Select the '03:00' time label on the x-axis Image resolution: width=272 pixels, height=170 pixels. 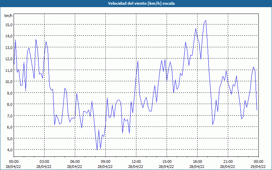(45, 162)
